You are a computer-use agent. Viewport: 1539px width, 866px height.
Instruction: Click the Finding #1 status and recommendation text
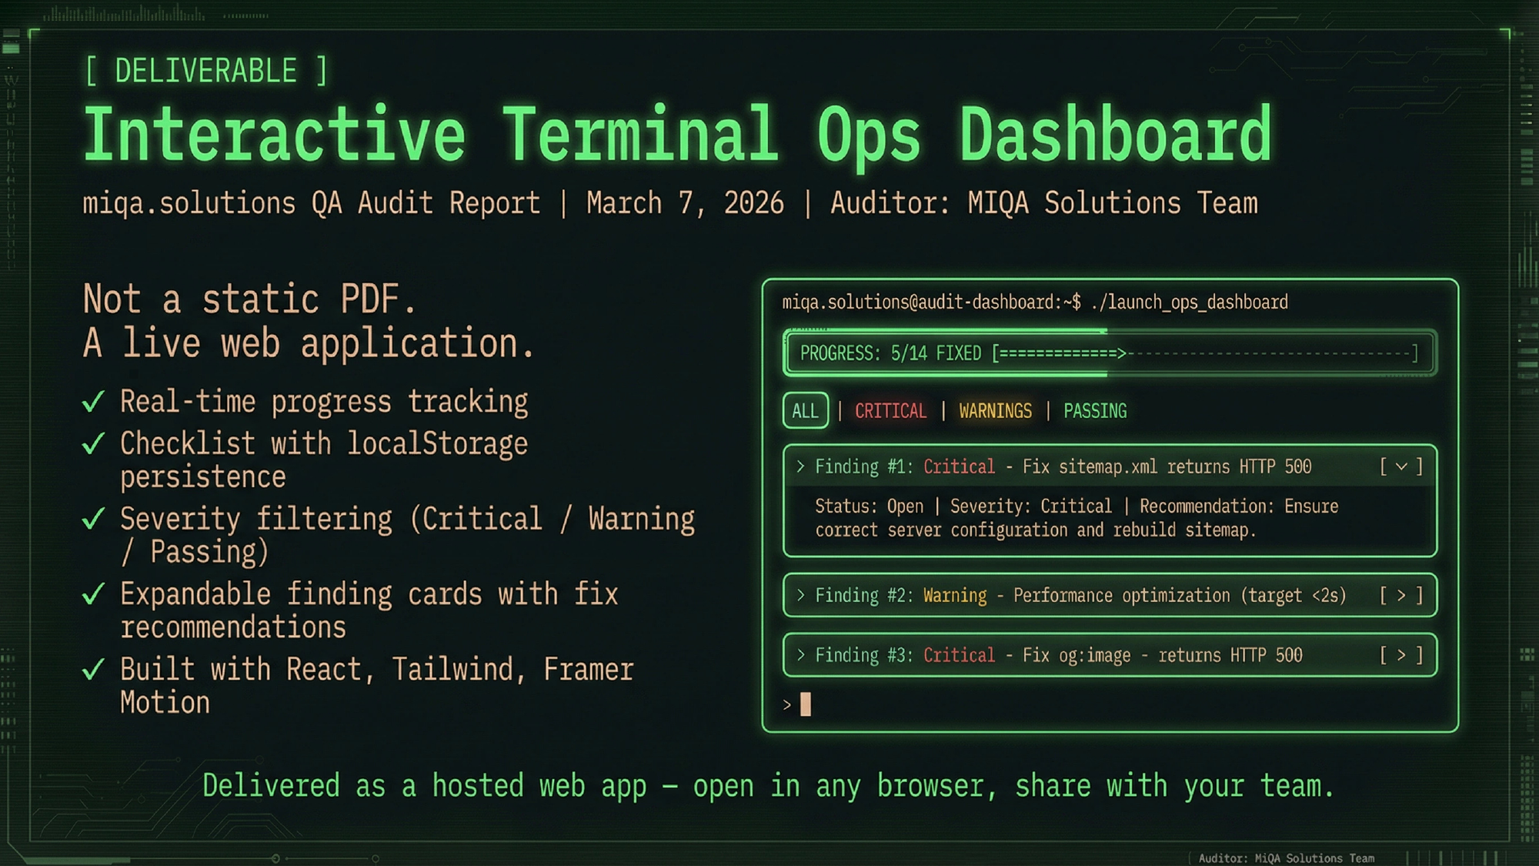point(1077,517)
